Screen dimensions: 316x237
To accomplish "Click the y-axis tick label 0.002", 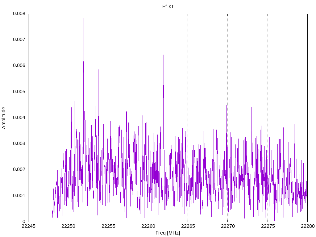I will pyautogui.click(x=19, y=170).
